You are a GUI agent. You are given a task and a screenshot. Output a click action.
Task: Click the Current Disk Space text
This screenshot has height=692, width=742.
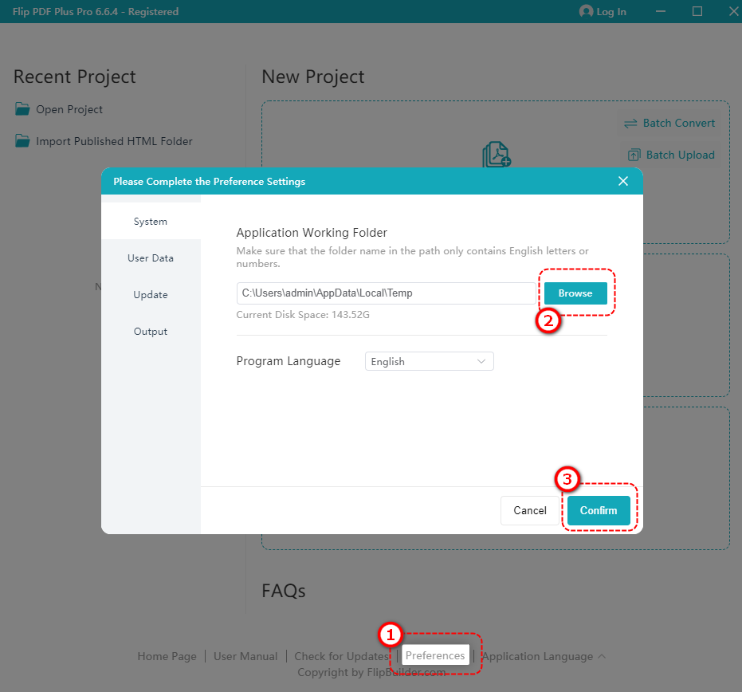tap(303, 315)
